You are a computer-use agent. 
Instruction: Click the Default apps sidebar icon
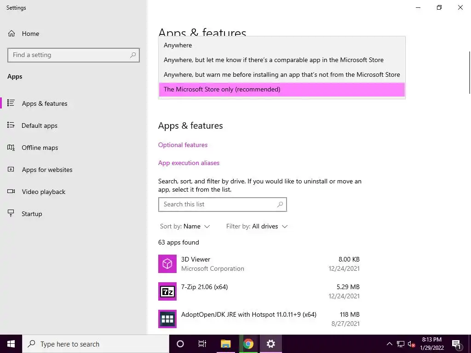(11, 125)
